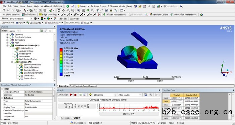Select Equivalent Stress in outline tree
This screenshot has height=125, width=235.
(31, 70)
